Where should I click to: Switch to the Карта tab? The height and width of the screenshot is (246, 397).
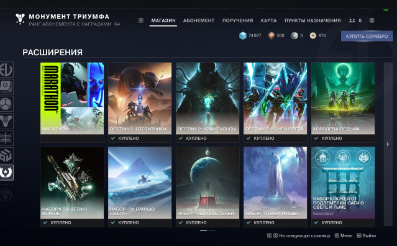(x=268, y=20)
